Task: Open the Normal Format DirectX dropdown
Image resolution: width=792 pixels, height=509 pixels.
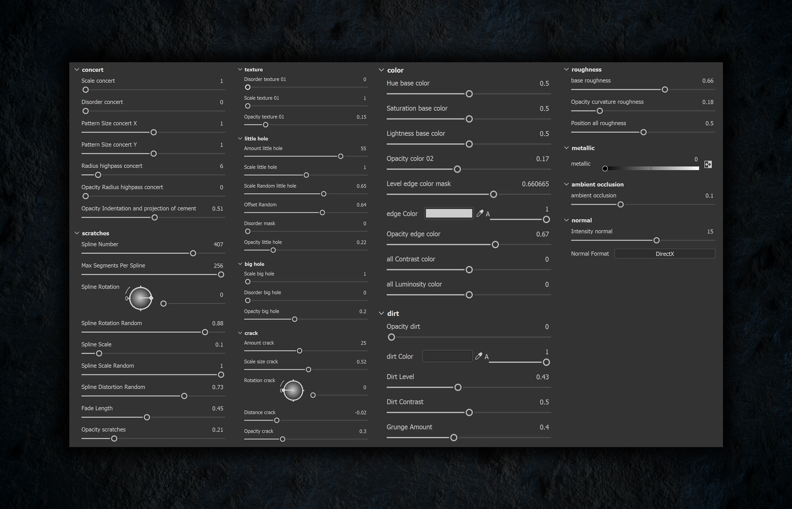Action: coord(664,254)
